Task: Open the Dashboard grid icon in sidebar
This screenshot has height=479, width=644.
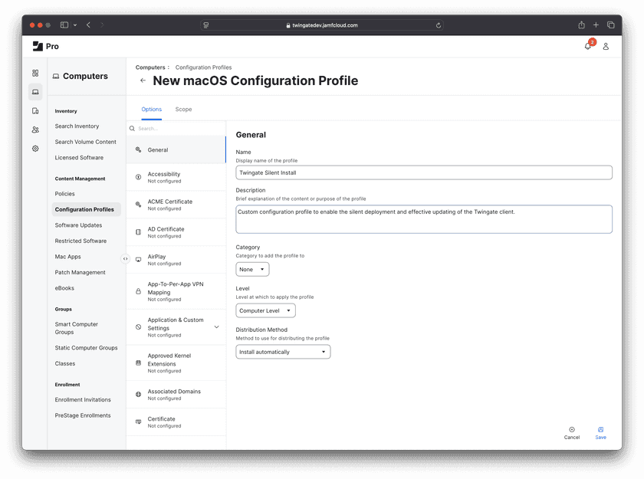Action: 35,73
